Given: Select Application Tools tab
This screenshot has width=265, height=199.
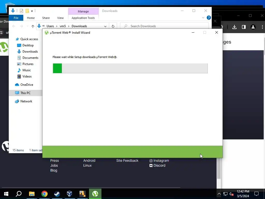Looking at the screenshot, I should (83, 18).
